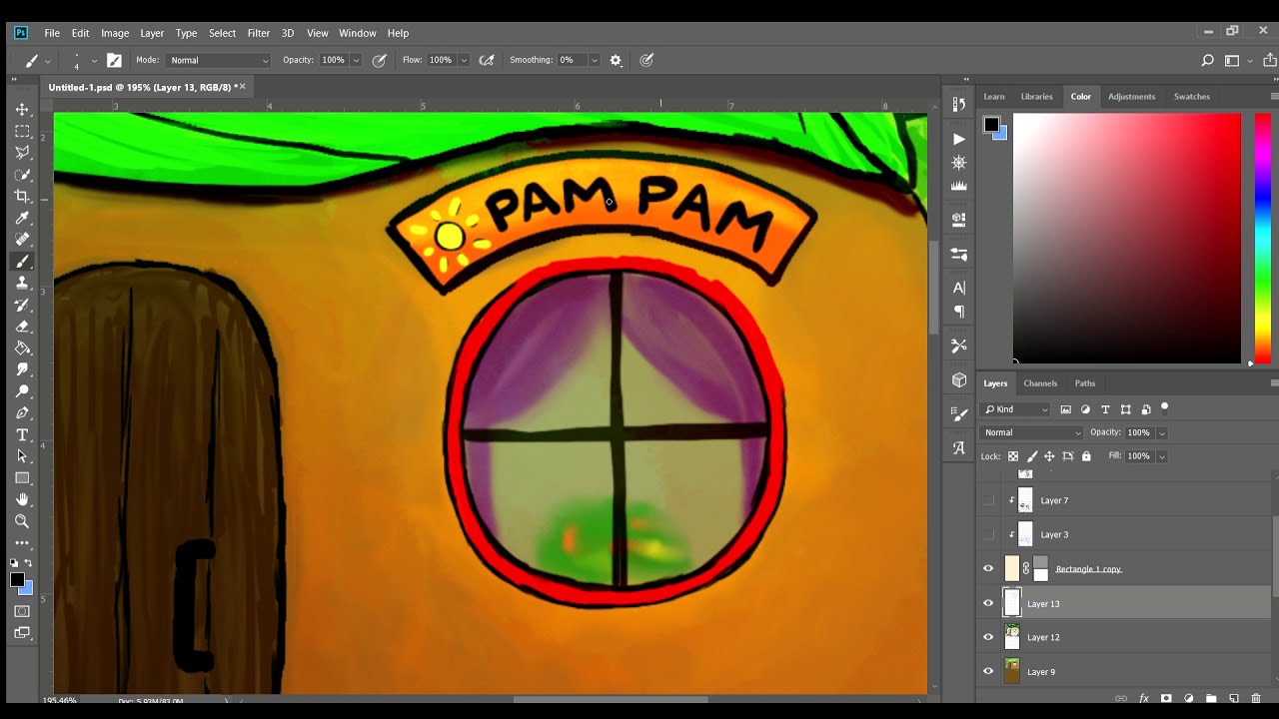The image size is (1279, 719).
Task: Select the Eraser tool
Action: (22, 327)
